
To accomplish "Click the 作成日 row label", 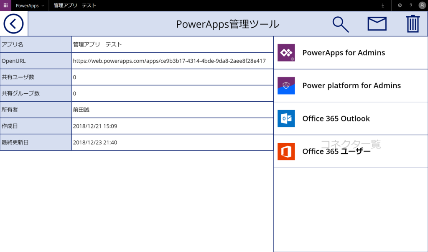I will click(x=10, y=126).
